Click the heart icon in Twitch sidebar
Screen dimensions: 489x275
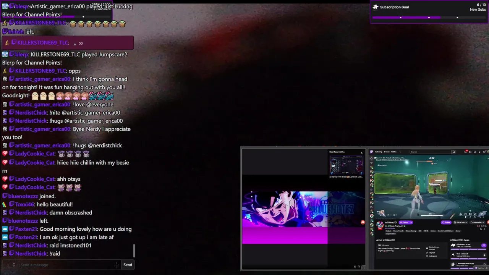point(371,163)
